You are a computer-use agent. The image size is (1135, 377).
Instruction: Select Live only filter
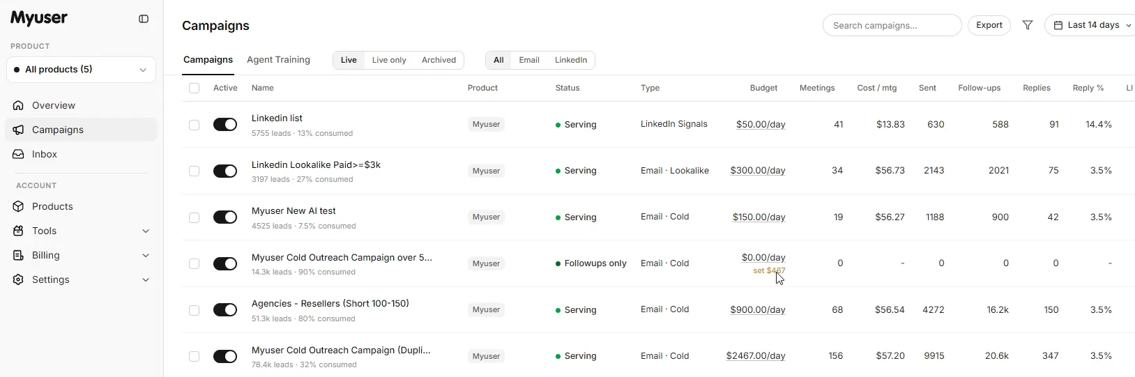pos(389,60)
